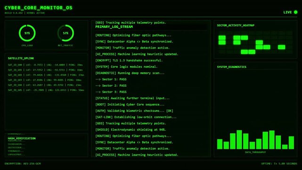Click the [SAT-LINK] low-orbit connection line
Viewport: 302px width, 170px height.
[x=136, y=117]
